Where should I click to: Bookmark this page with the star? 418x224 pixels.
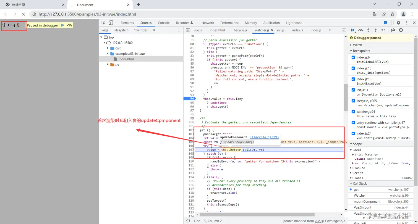(392, 14)
